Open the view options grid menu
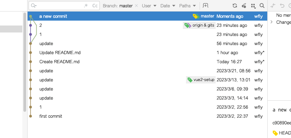The height and width of the screenshot is (138, 291). tap(253, 6)
